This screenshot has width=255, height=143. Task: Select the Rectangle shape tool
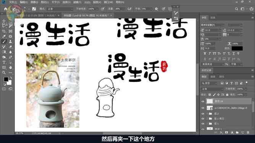coord(4,67)
